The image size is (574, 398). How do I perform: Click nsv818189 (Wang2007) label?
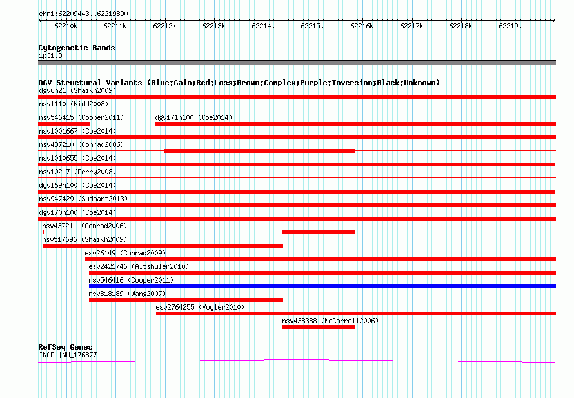127,294
